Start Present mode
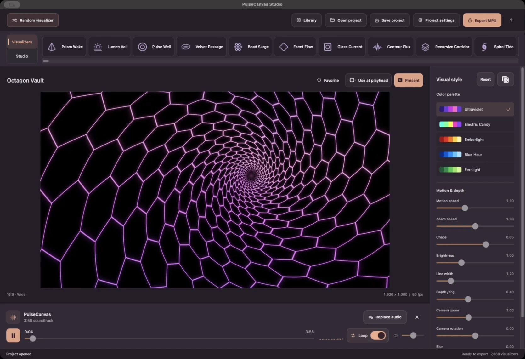The height and width of the screenshot is (359, 525). point(409,80)
